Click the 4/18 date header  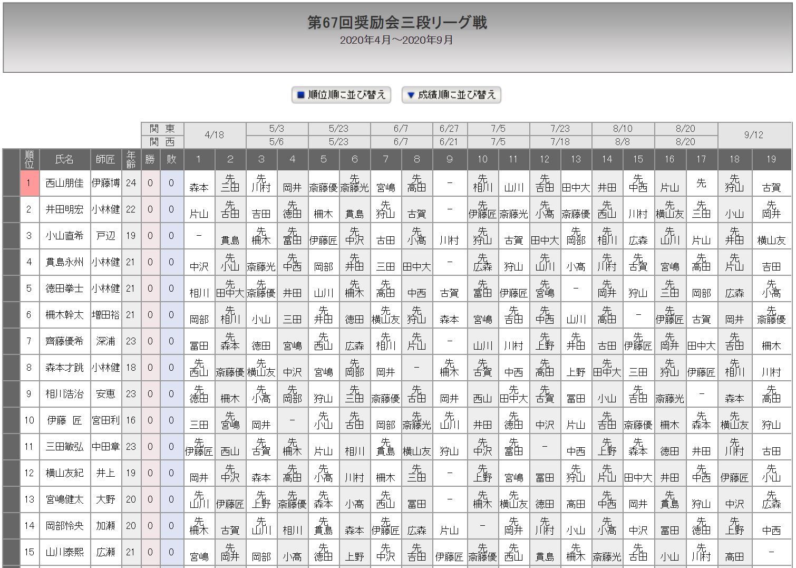pos(214,135)
